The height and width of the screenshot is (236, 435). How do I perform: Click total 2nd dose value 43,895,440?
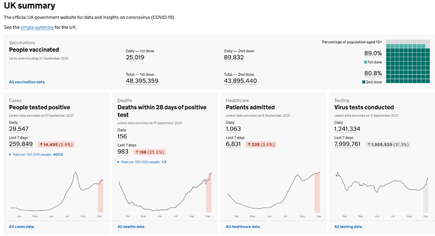click(x=240, y=81)
